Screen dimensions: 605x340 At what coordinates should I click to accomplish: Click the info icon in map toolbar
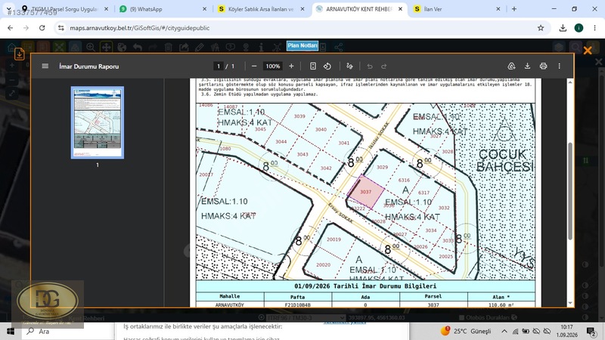261,47
